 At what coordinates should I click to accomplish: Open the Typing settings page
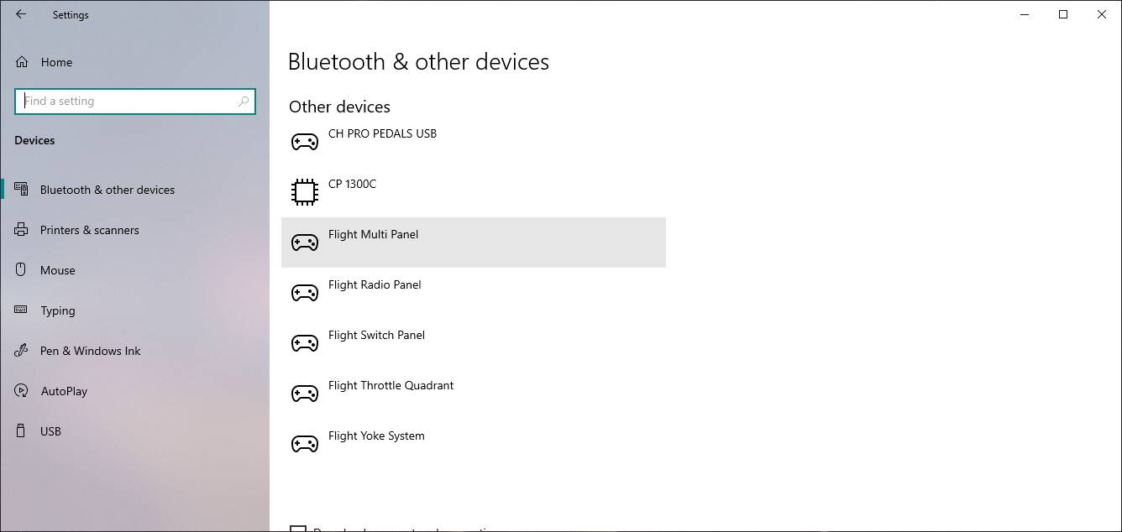click(57, 310)
